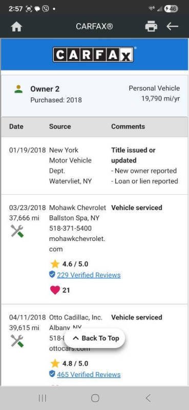Tap the Date column header
Viewport: 189px width, 410px height.
(x=16, y=127)
